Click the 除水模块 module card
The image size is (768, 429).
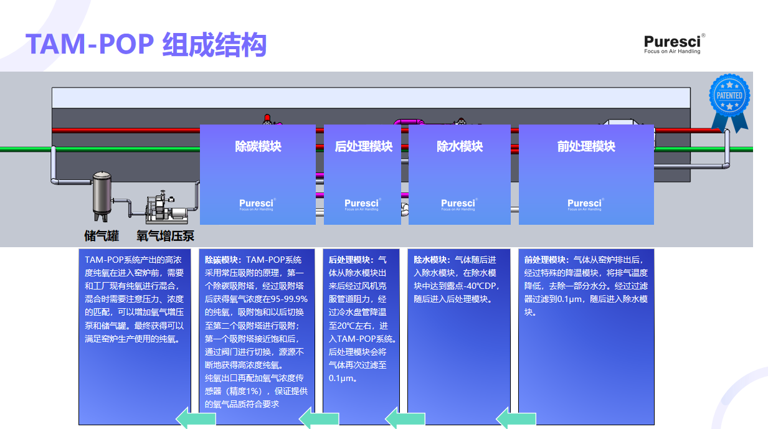click(x=460, y=174)
